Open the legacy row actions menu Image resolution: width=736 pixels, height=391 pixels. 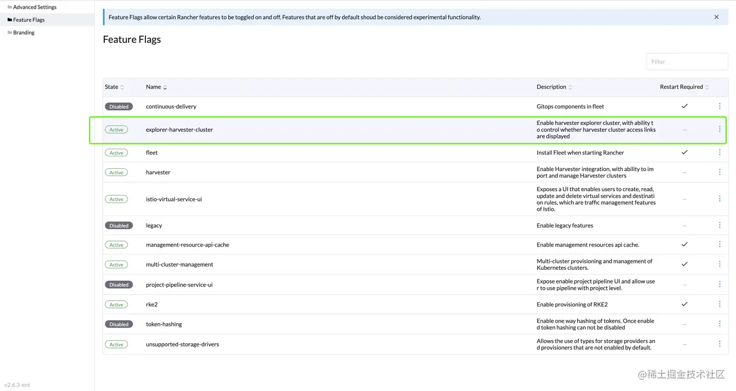(x=720, y=225)
